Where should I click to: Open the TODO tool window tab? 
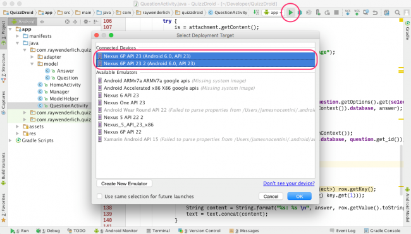[77, 231]
